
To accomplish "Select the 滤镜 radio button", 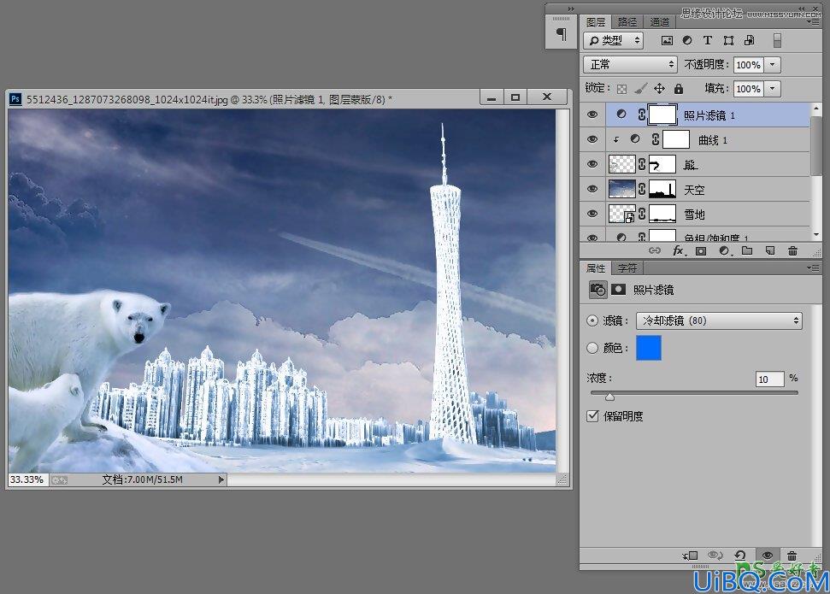I will pos(592,321).
